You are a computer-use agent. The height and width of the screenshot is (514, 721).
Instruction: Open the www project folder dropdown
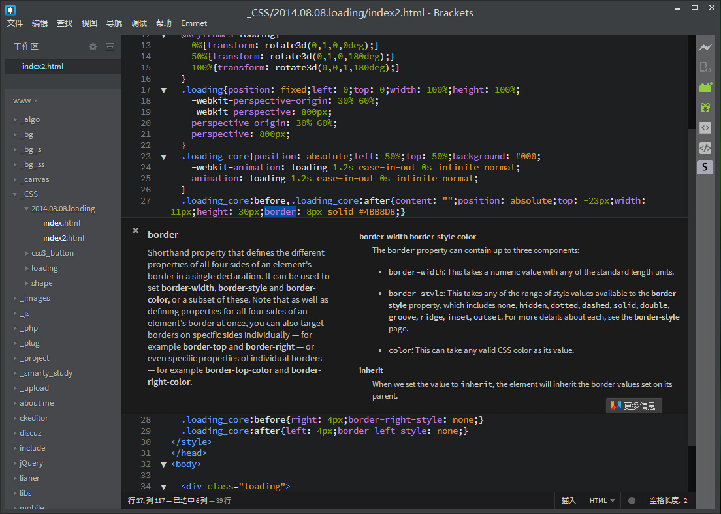pyautogui.click(x=25, y=100)
